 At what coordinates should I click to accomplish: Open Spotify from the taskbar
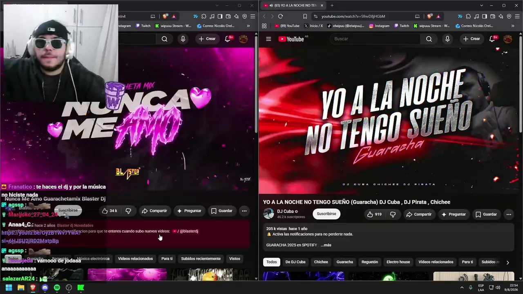click(x=57, y=287)
